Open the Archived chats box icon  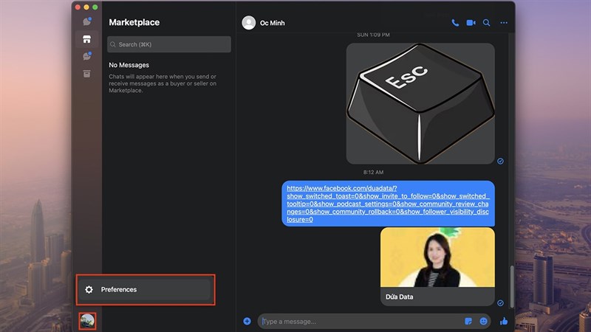coord(87,73)
